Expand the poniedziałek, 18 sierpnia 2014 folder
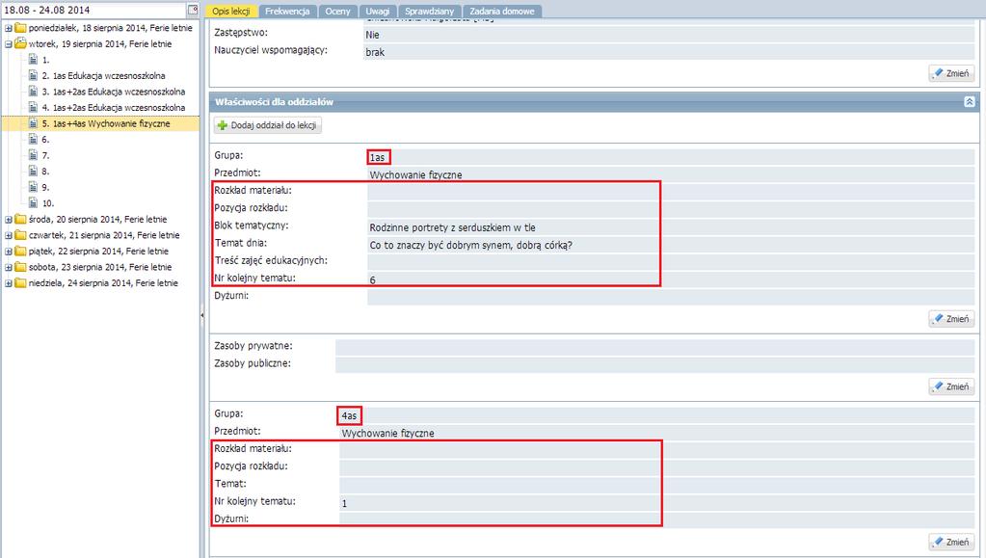986x558 pixels. tap(8, 28)
